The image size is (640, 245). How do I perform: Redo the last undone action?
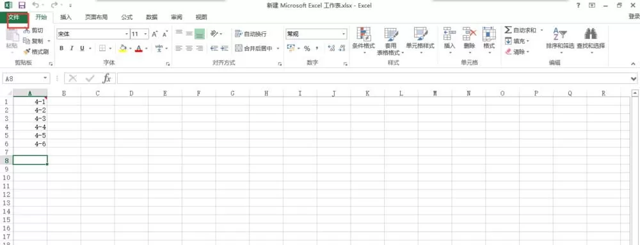tap(54, 5)
